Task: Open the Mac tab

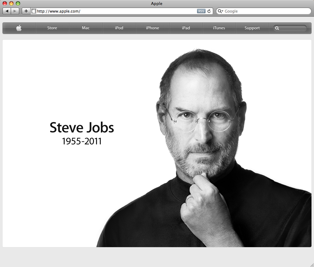Action: (86, 28)
